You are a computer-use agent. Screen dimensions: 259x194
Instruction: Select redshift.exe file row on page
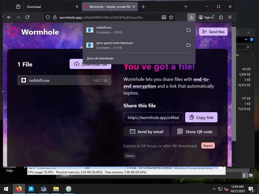(64, 80)
